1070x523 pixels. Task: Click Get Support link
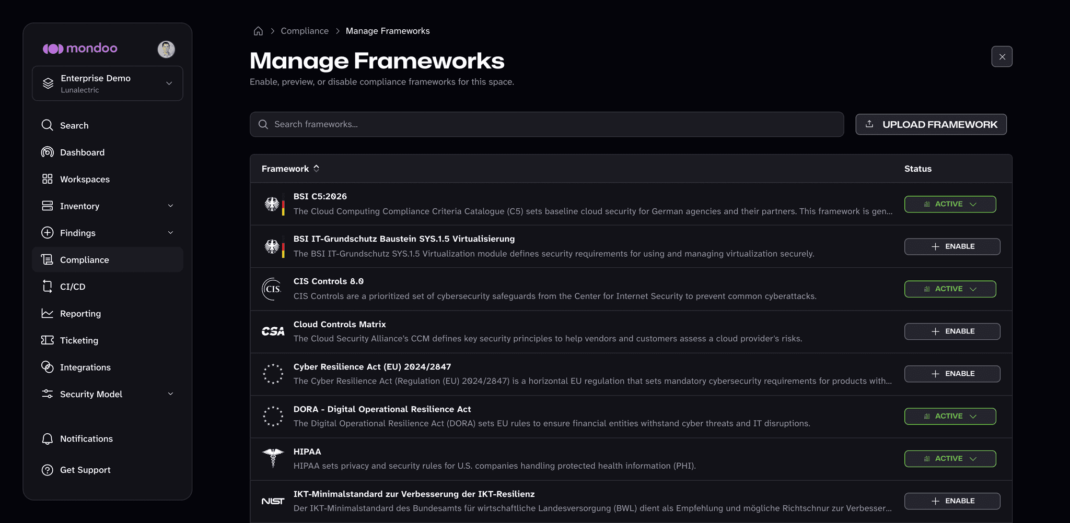coord(108,470)
